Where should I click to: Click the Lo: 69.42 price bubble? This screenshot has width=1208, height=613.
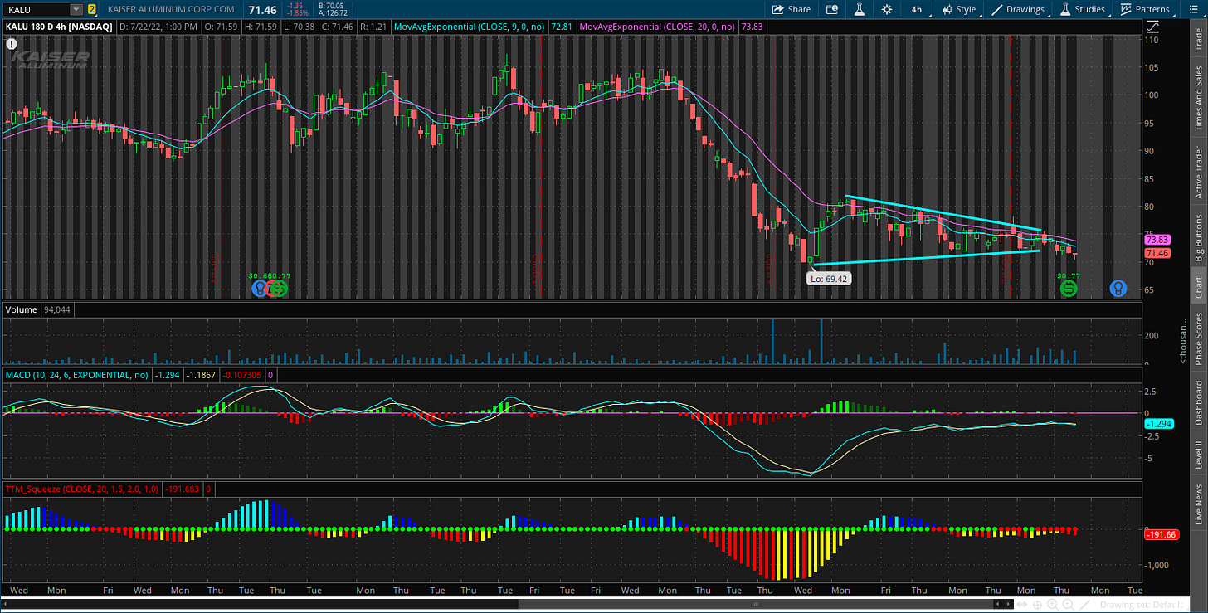(x=830, y=280)
